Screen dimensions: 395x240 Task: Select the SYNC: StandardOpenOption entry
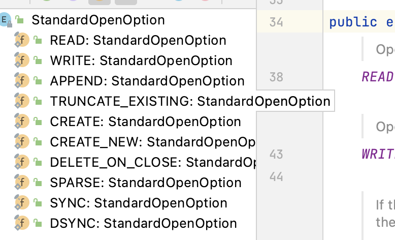tap(138, 203)
